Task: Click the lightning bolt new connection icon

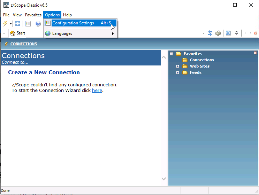Action: pyautogui.click(x=5, y=24)
